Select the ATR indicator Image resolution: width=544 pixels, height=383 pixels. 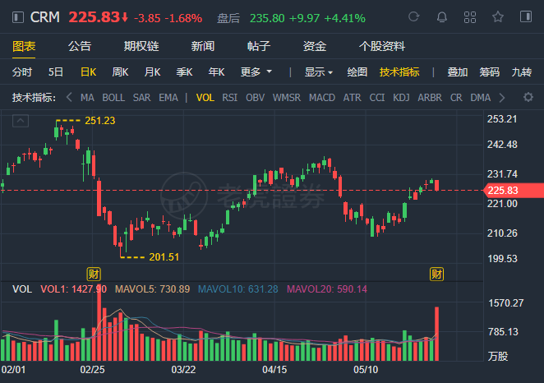(x=353, y=98)
